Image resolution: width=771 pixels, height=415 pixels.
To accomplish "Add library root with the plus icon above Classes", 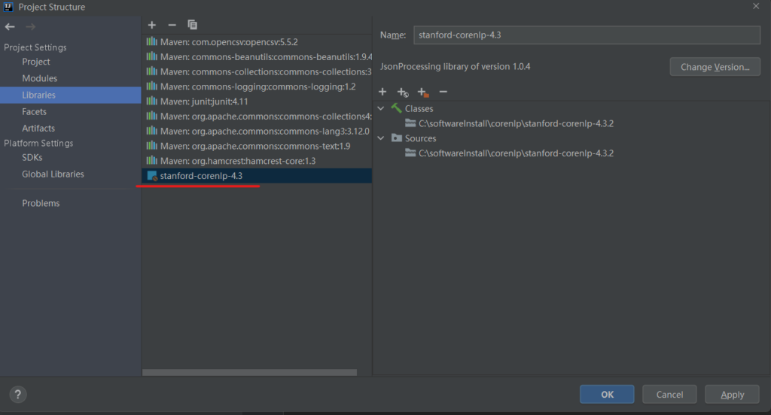I will pyautogui.click(x=382, y=92).
